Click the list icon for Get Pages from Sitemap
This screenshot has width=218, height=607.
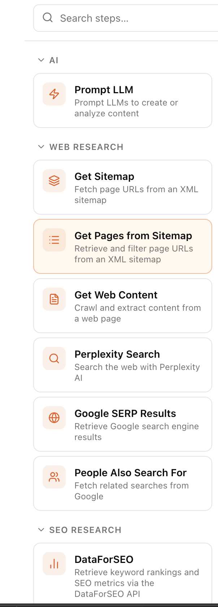[x=54, y=240]
